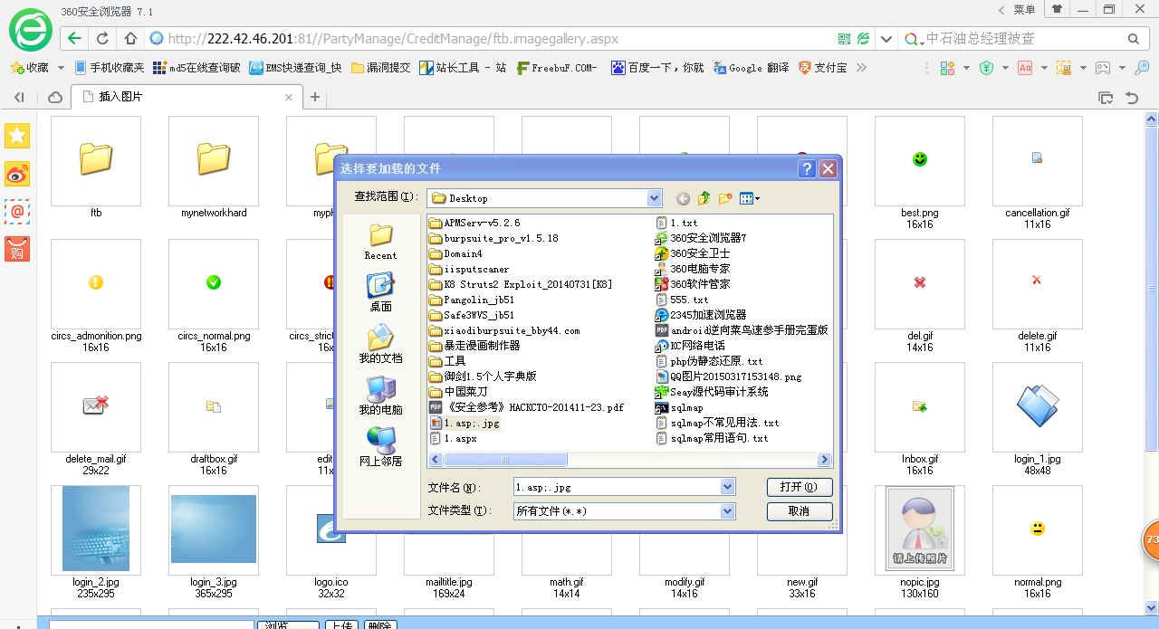
Task: Select 桌面 in the places bar
Action: [380, 292]
